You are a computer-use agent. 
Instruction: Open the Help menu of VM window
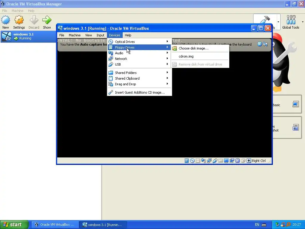[x=128, y=35]
